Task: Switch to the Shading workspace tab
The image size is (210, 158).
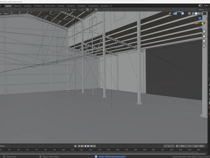Action: (x=61, y=6)
